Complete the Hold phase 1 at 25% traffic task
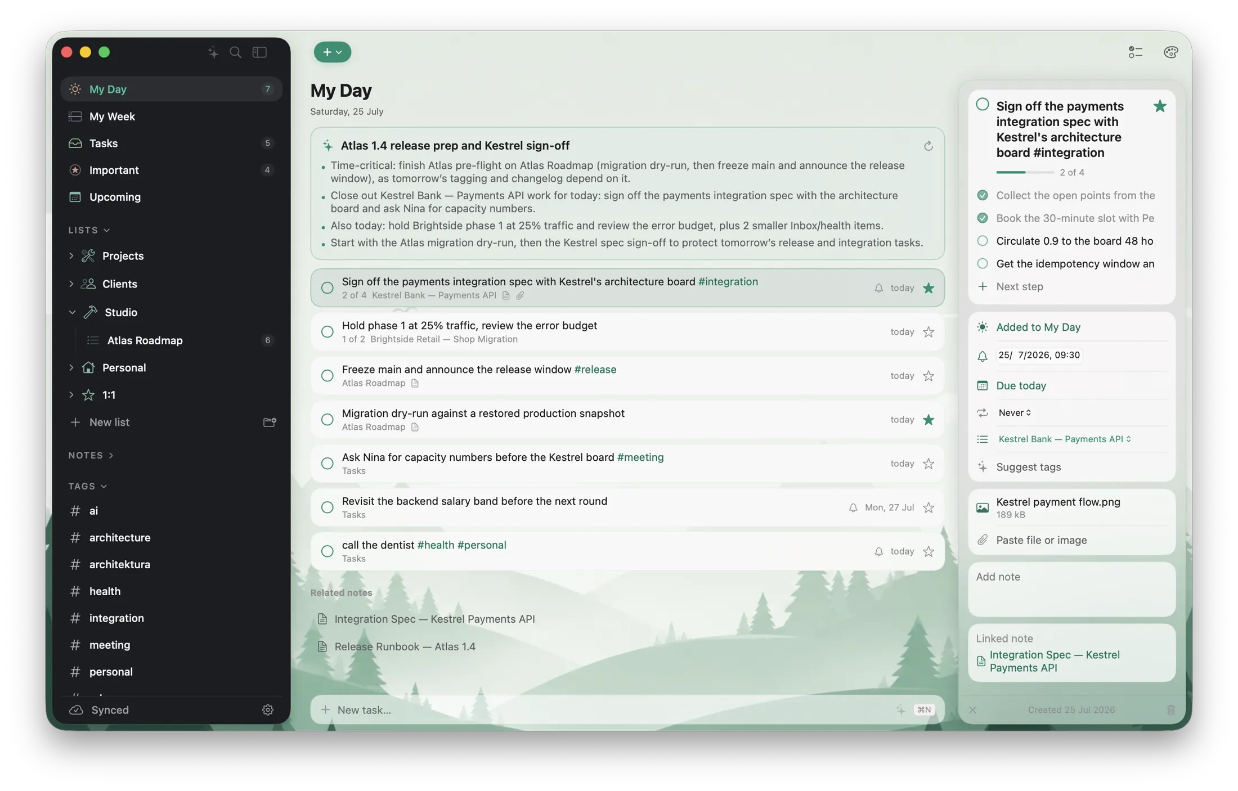This screenshot has height=791, width=1238. tap(327, 332)
